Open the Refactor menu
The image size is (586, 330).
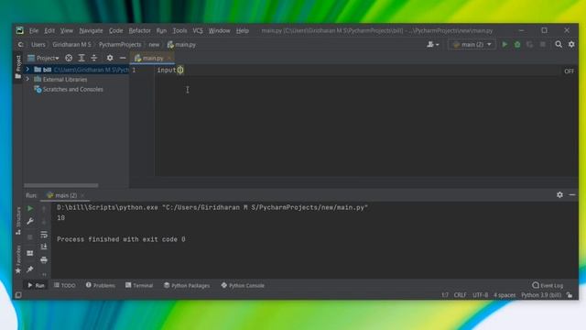click(x=140, y=30)
